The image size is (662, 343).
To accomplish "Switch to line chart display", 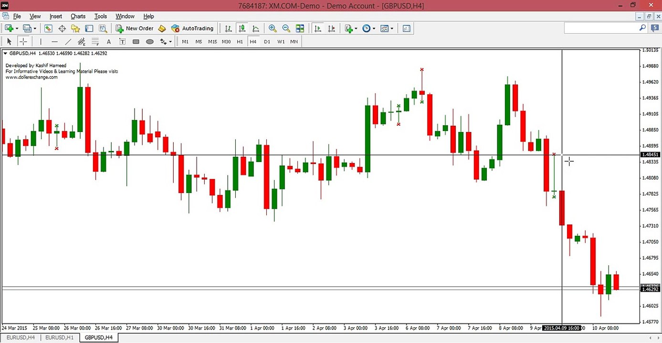I will [256, 29].
